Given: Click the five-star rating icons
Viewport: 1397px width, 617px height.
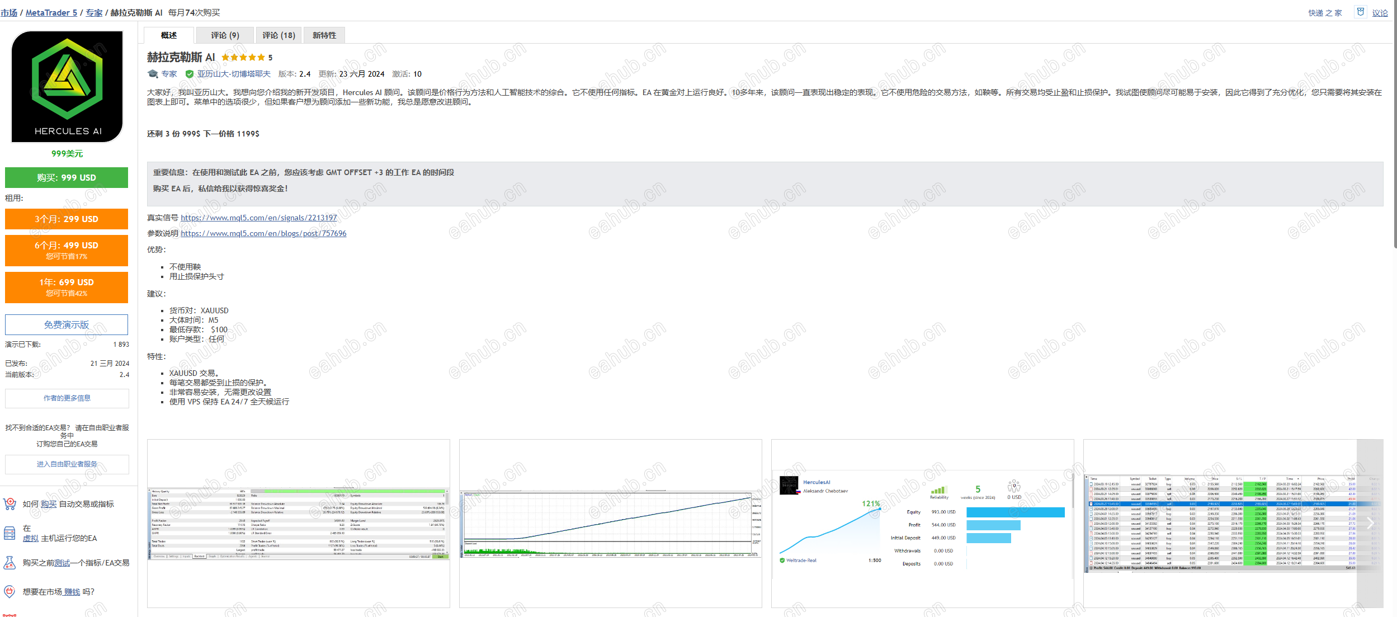Looking at the screenshot, I should [243, 58].
